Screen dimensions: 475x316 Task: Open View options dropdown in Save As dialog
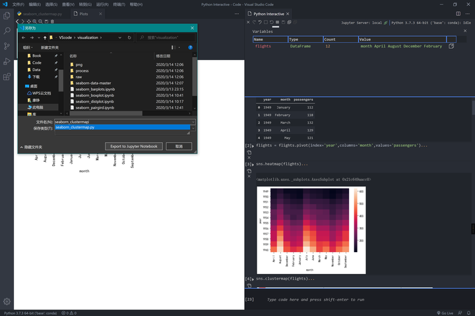tap(179, 47)
